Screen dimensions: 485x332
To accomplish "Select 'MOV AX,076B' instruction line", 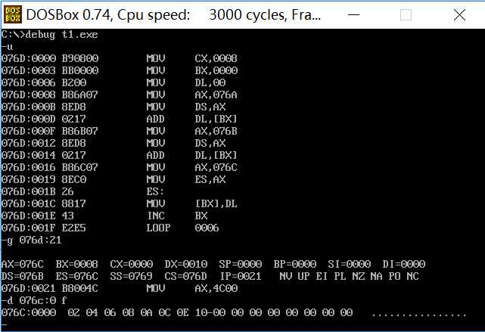I will coord(120,131).
